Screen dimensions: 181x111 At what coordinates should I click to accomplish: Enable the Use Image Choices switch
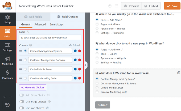(22, 101)
